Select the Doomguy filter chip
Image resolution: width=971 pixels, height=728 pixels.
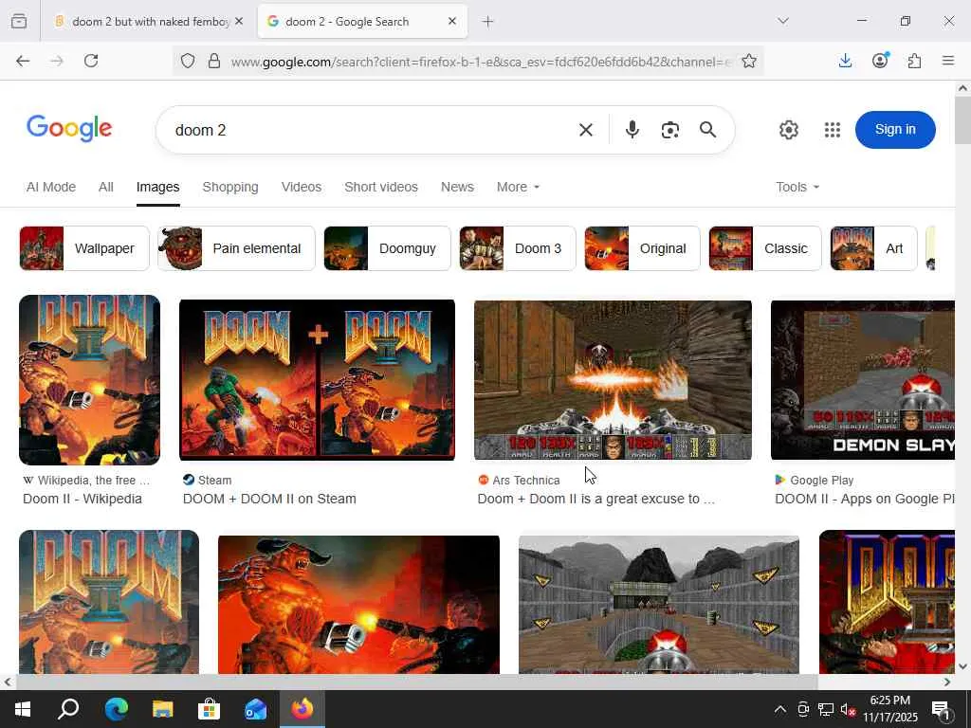pyautogui.click(x=387, y=248)
